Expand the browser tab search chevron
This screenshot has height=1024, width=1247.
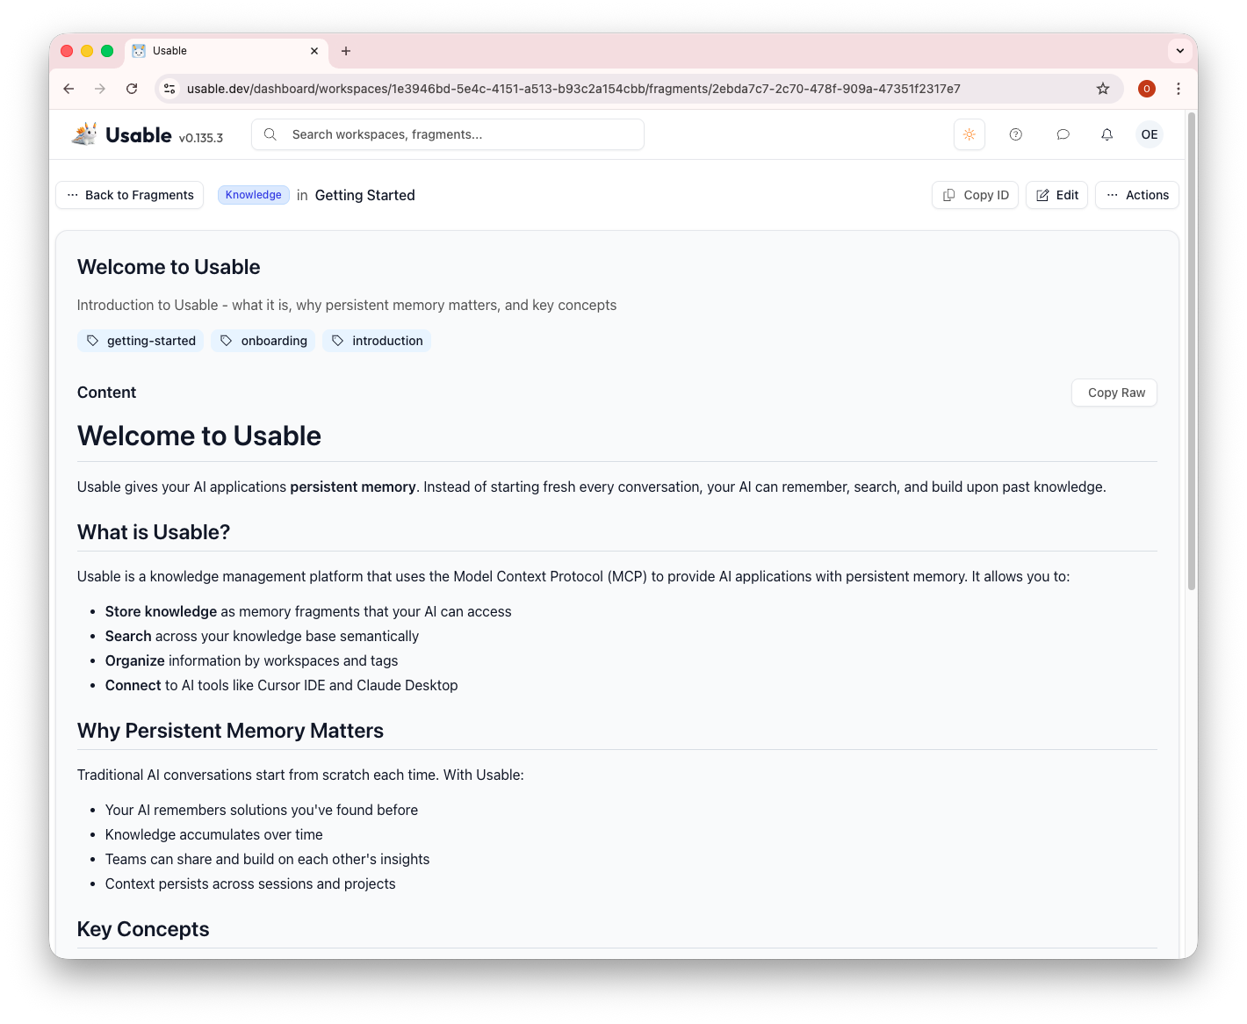[1179, 51]
